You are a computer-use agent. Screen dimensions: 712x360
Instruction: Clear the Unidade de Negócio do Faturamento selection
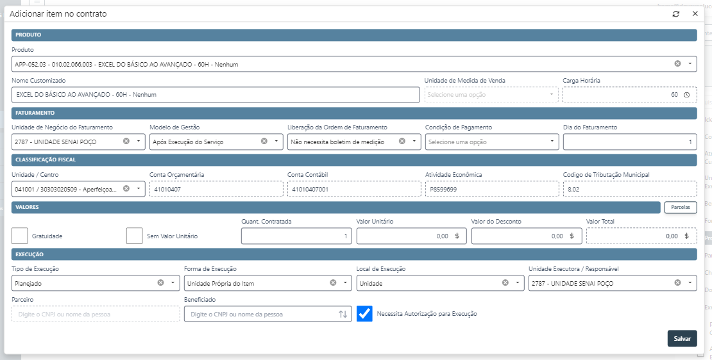126,141
